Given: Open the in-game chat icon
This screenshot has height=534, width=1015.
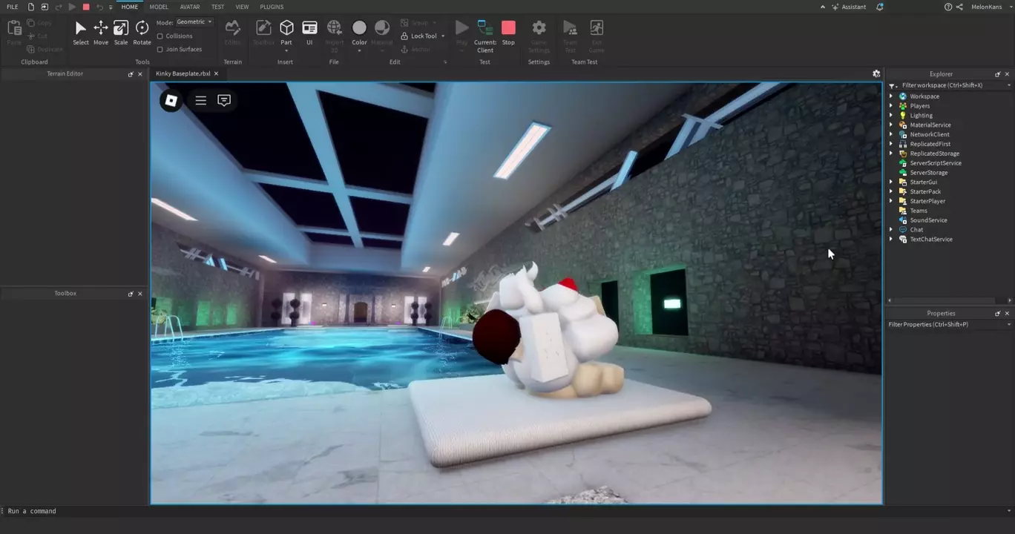Looking at the screenshot, I should click(224, 101).
